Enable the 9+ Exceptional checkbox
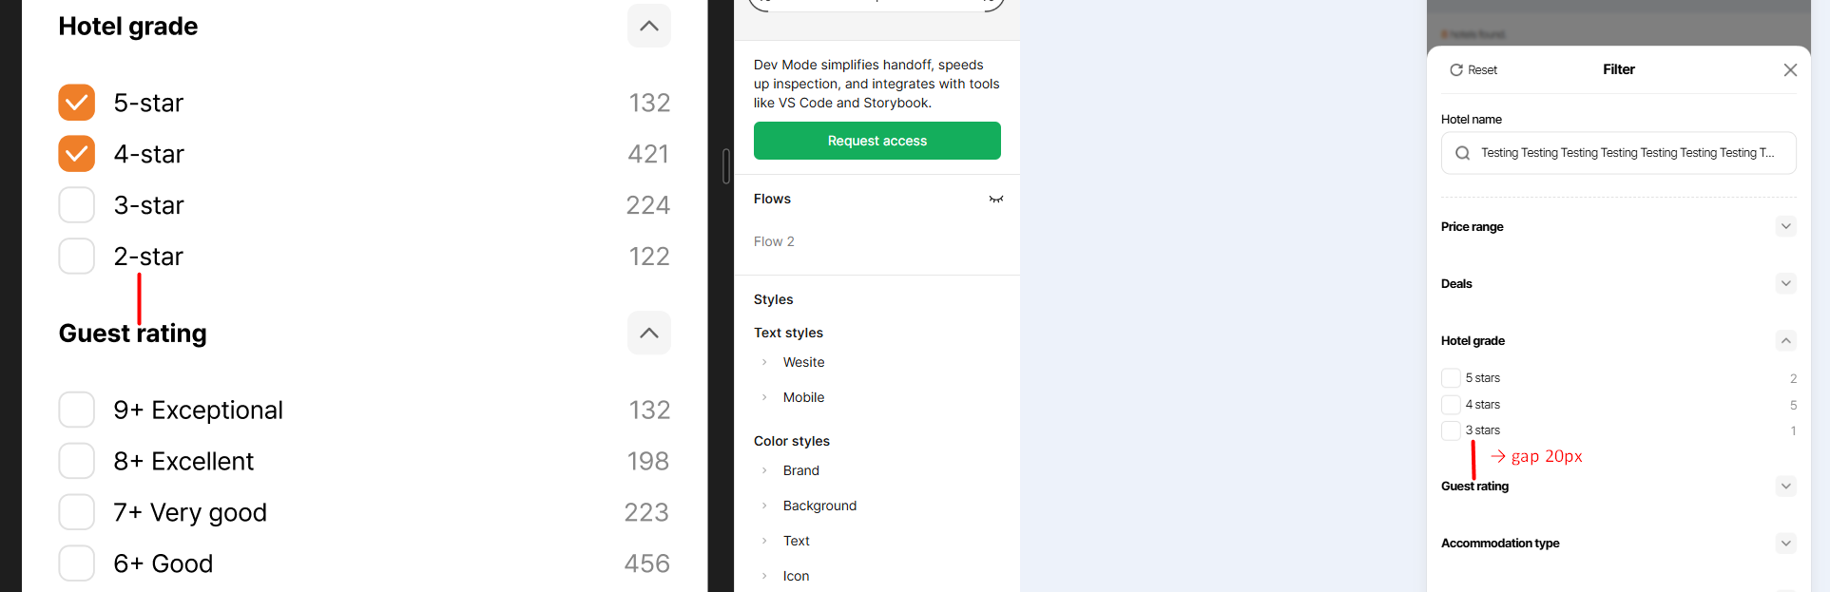 coord(77,410)
